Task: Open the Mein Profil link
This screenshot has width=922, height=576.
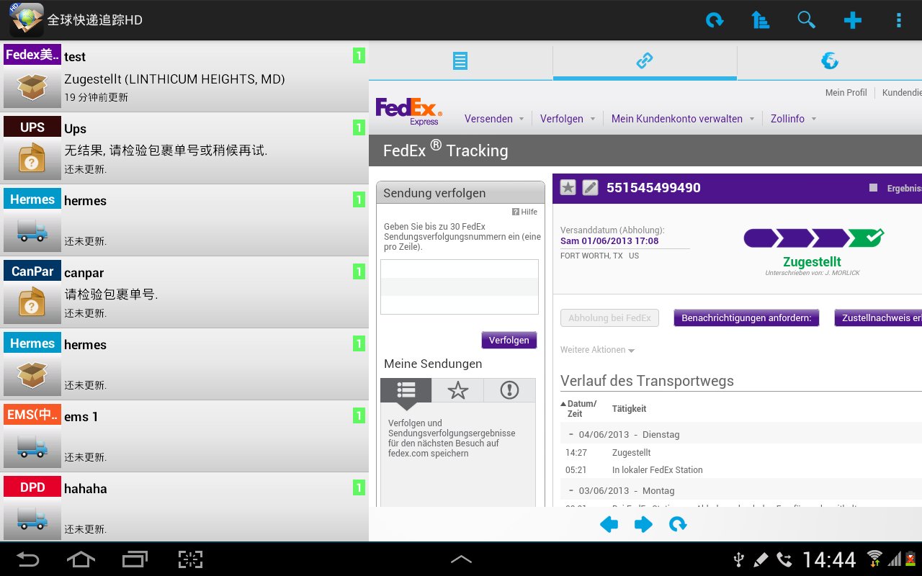Action: coord(846,93)
